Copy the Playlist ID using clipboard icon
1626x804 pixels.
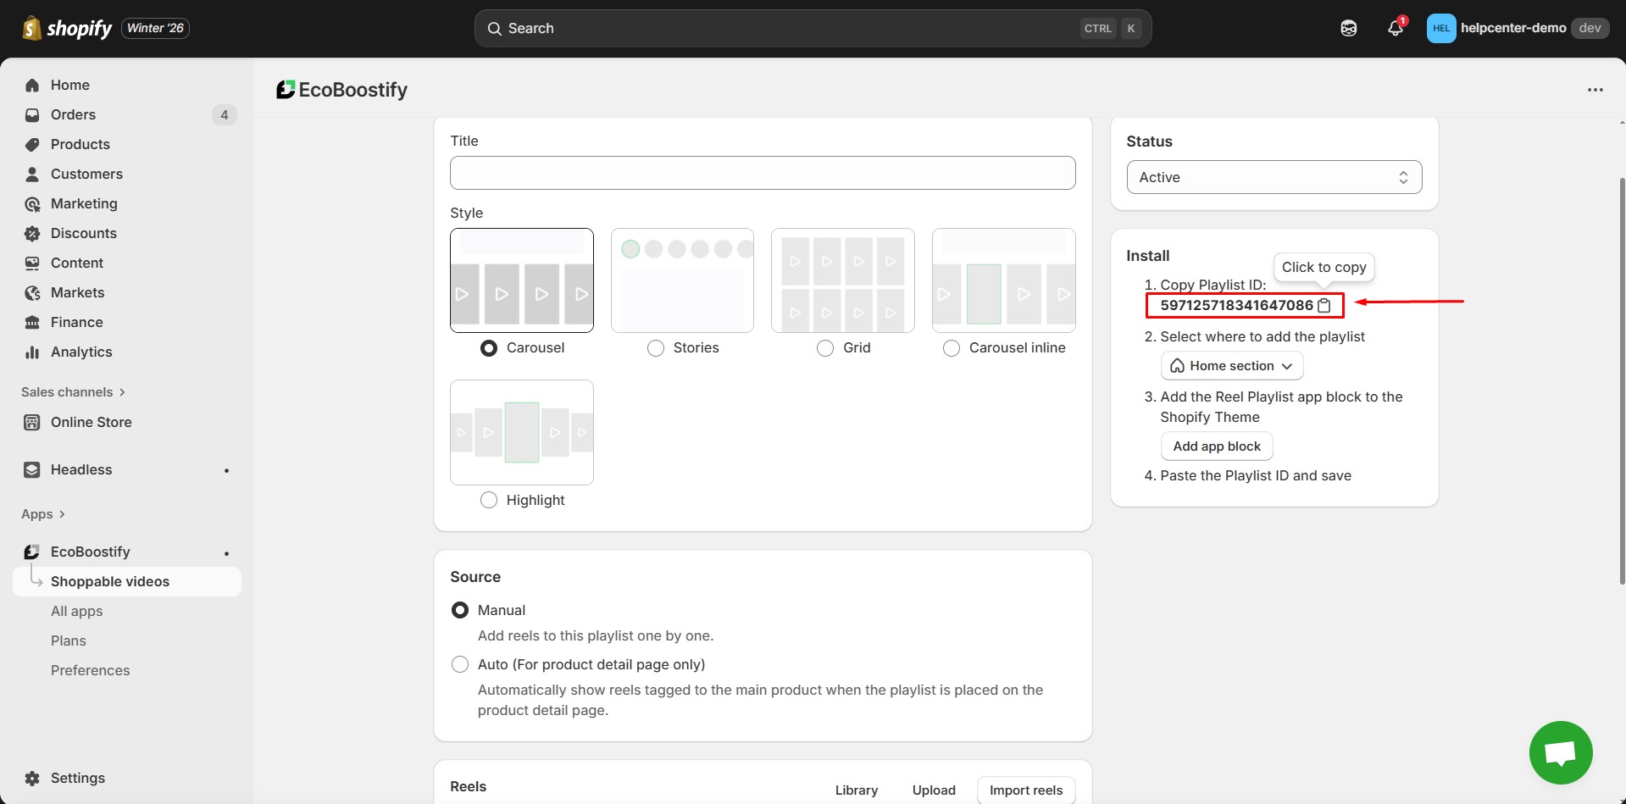[1324, 306]
